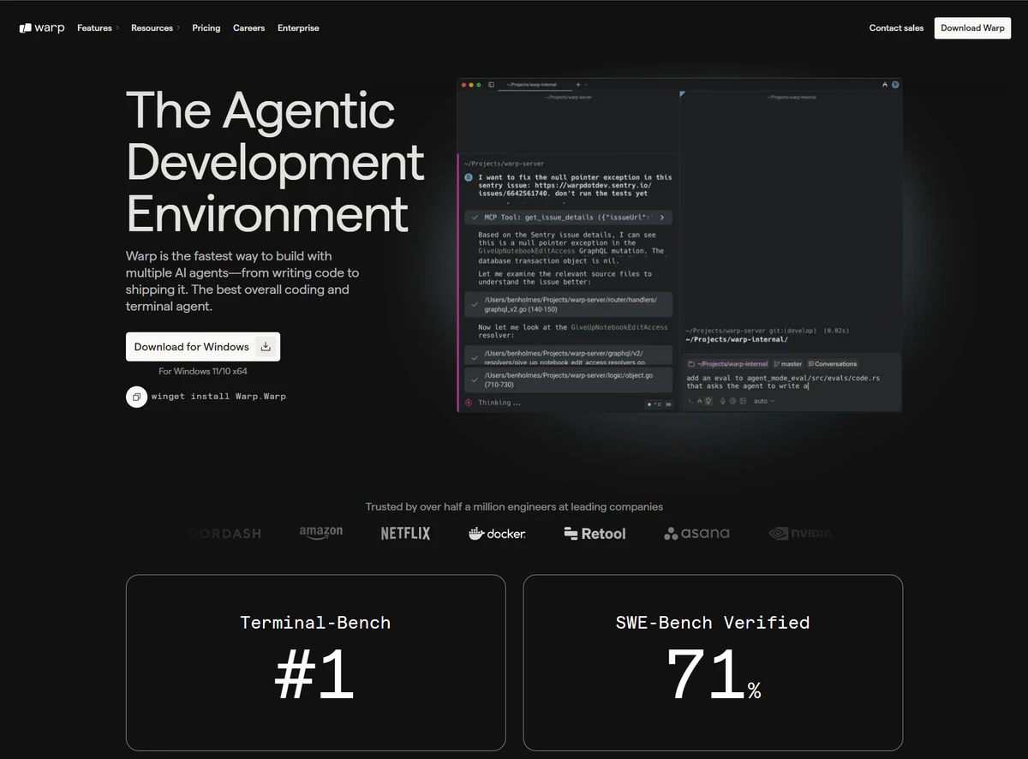Screen dimensions: 1028x759
Task: Click the Asana logo
Action: pos(696,533)
